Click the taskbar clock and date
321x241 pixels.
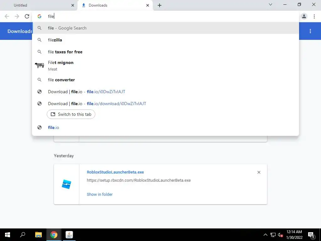[x=294, y=235]
